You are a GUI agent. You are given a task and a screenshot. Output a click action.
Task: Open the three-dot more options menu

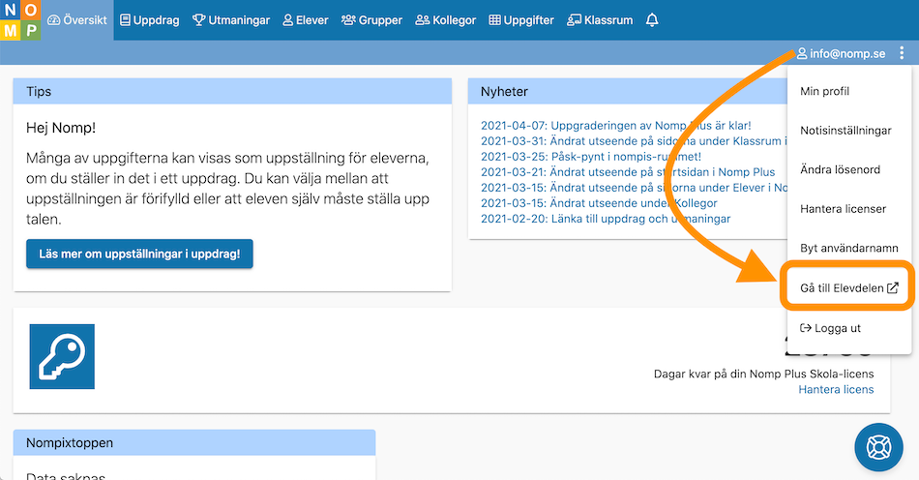click(902, 53)
